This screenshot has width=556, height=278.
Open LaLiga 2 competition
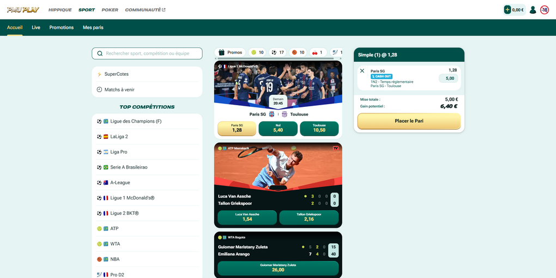[147, 136]
